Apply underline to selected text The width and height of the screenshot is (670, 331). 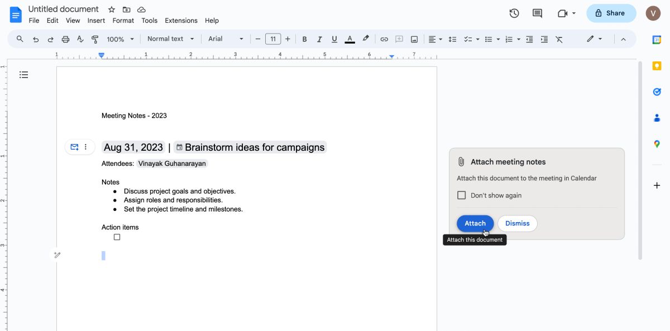tap(334, 39)
